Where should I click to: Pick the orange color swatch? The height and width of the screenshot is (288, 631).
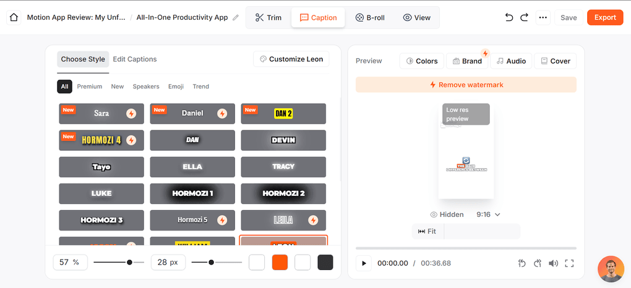tap(280, 262)
